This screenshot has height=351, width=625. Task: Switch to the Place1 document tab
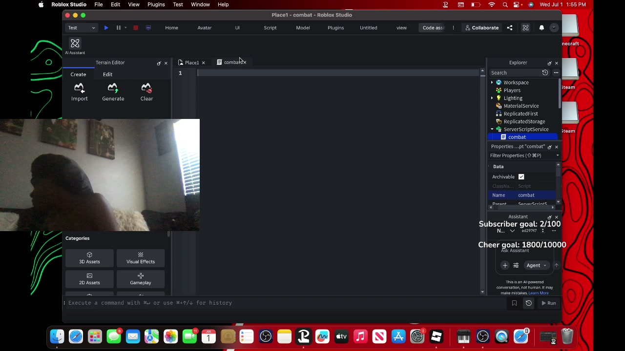191,63
